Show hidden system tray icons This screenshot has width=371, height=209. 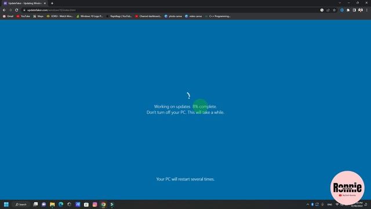tap(308, 204)
